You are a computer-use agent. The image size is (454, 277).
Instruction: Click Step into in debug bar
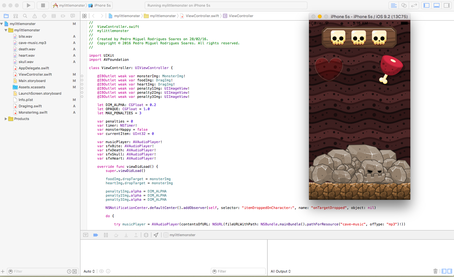pos(126,235)
